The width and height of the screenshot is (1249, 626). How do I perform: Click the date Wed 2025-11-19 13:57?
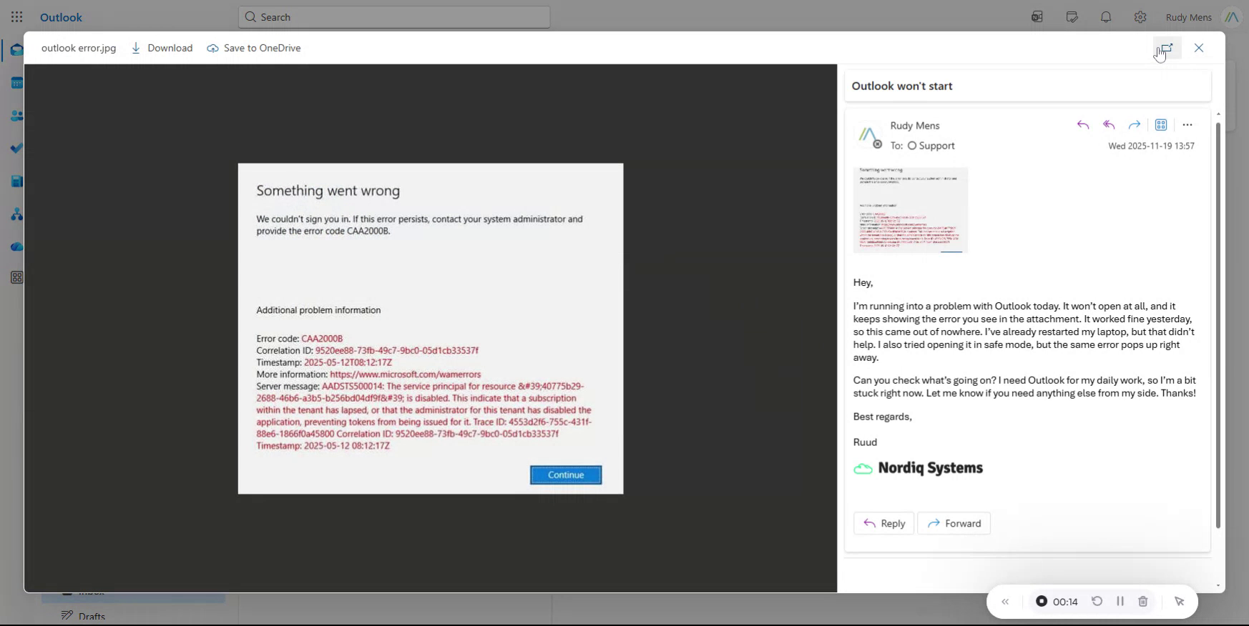point(1152,146)
